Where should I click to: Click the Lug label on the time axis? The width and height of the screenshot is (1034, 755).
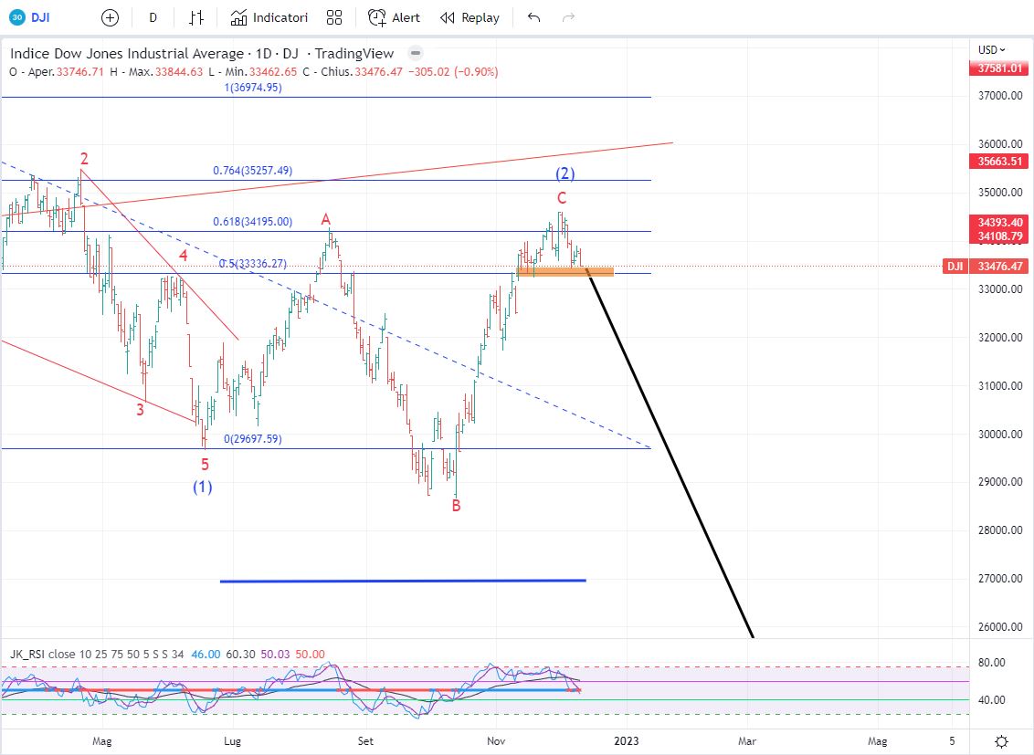232,741
